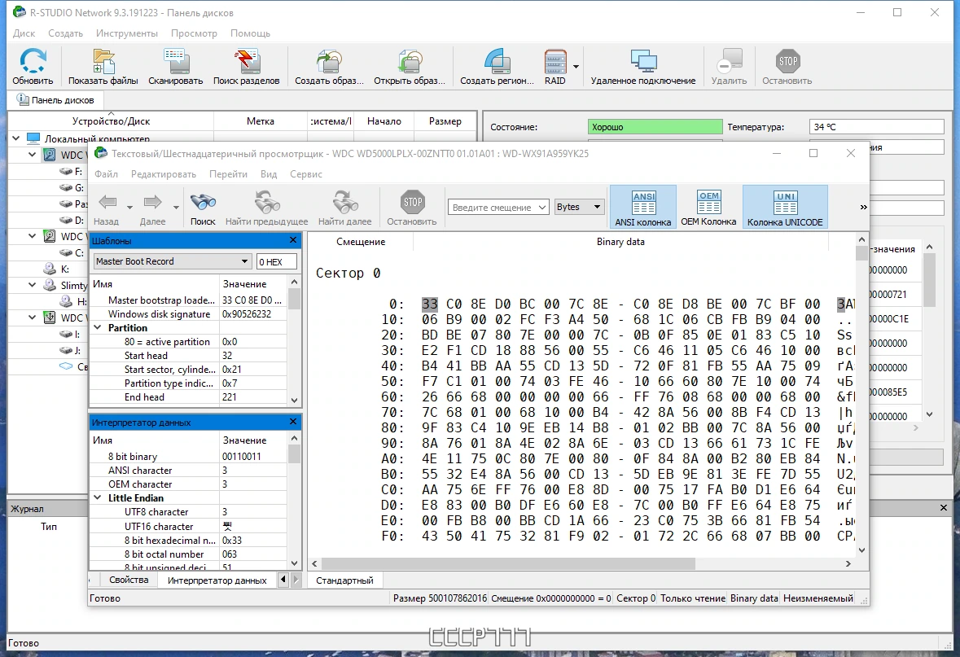The width and height of the screenshot is (960, 657).
Task: Click Назад back arrow in hex viewer
Action: point(107,201)
